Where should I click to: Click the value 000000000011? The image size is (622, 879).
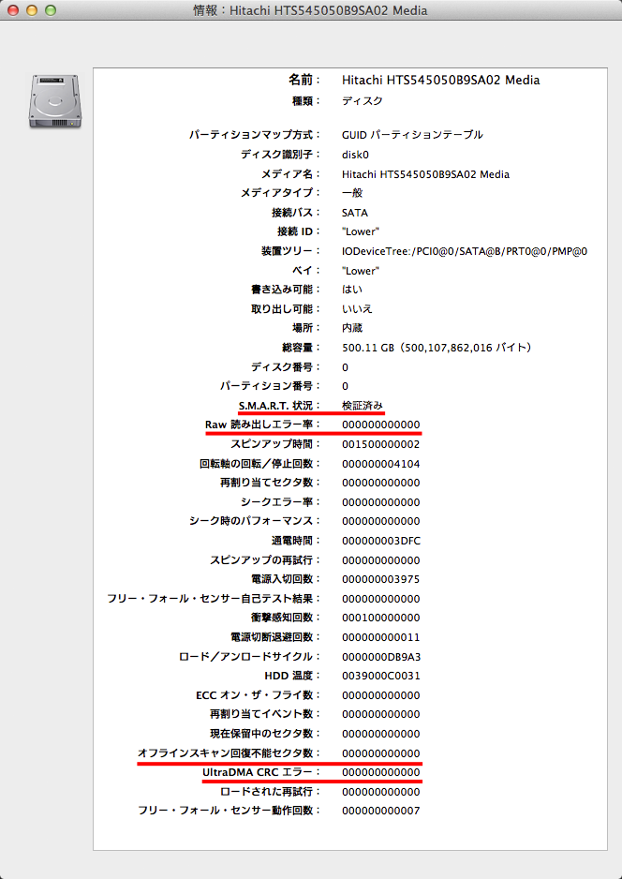click(381, 637)
